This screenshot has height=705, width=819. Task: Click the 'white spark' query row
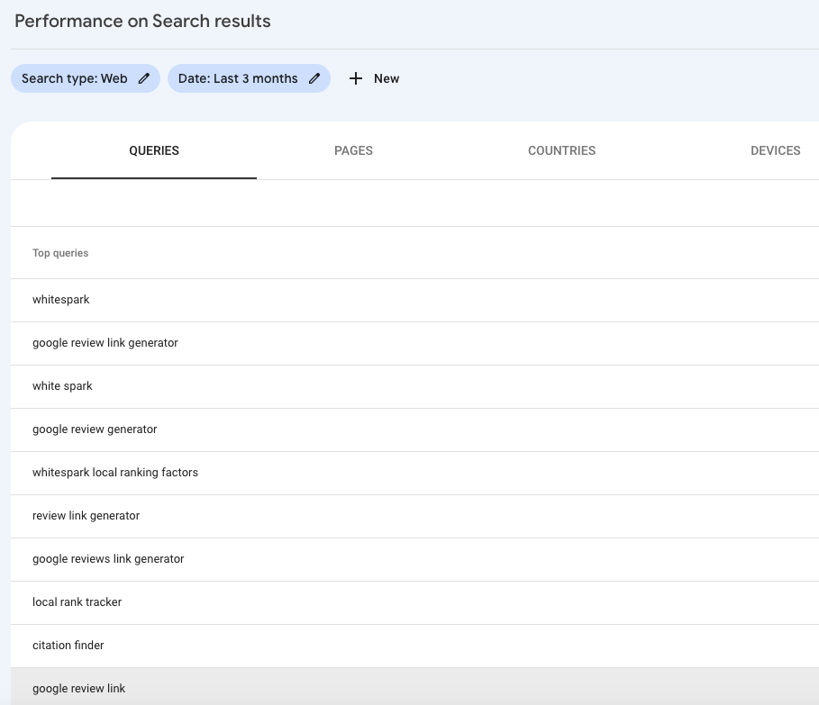[x=63, y=386]
